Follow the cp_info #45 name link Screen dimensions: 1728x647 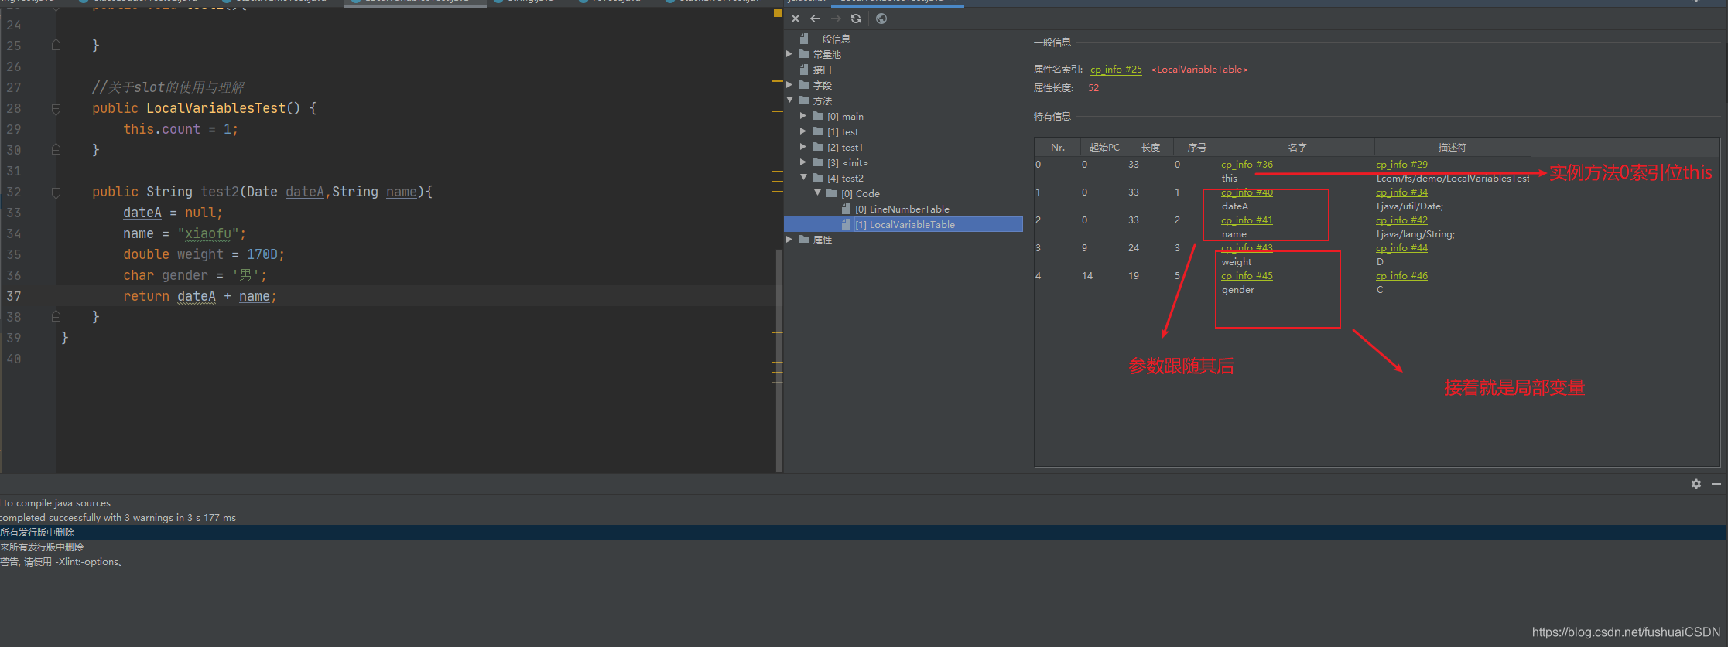tap(1247, 276)
